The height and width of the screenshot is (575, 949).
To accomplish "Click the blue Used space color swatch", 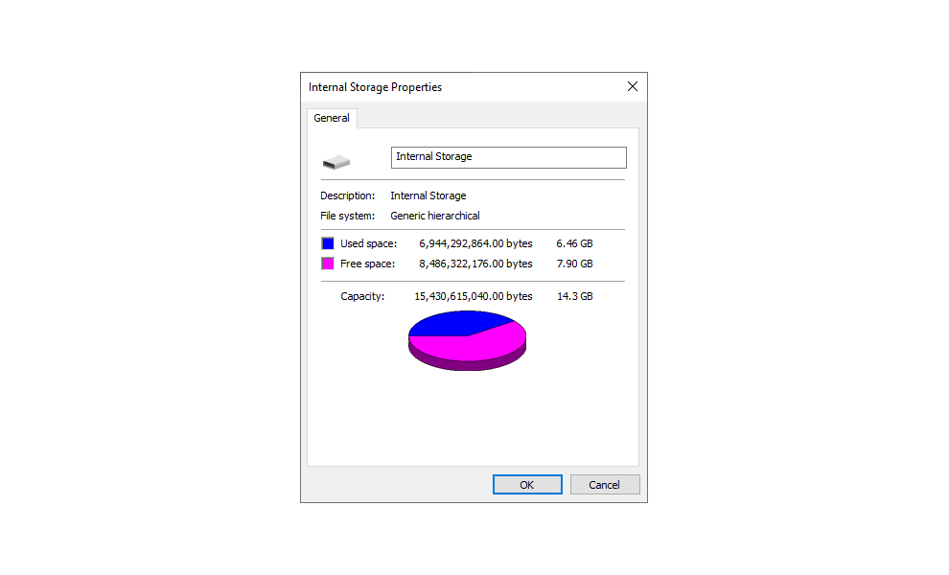I will tap(328, 243).
